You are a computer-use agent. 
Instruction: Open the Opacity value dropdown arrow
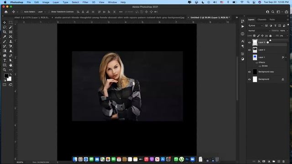tap(287, 31)
